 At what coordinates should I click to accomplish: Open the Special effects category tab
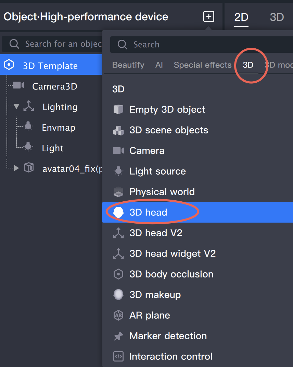click(203, 65)
